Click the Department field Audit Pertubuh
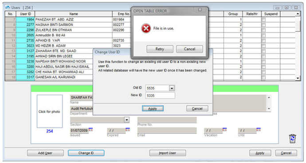This screenshot has height=163, width=306. (x=82, y=109)
